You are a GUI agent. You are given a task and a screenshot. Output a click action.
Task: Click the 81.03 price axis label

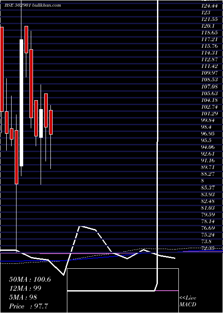208,208
